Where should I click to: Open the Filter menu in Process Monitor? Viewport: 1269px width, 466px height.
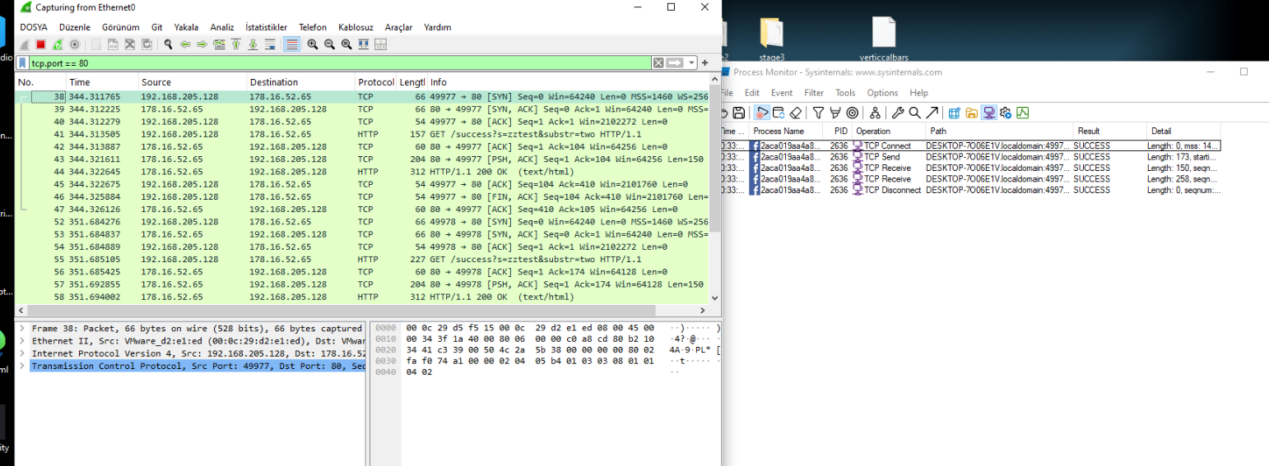point(814,93)
